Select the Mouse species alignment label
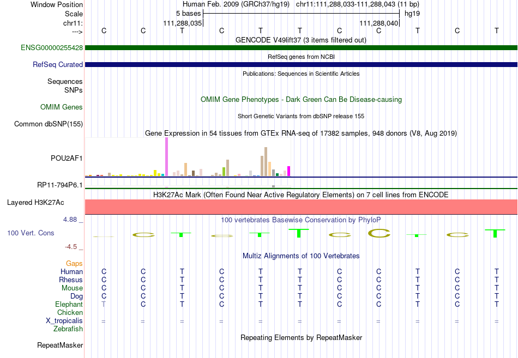Image resolution: width=518 pixels, height=358 pixels. (72, 288)
